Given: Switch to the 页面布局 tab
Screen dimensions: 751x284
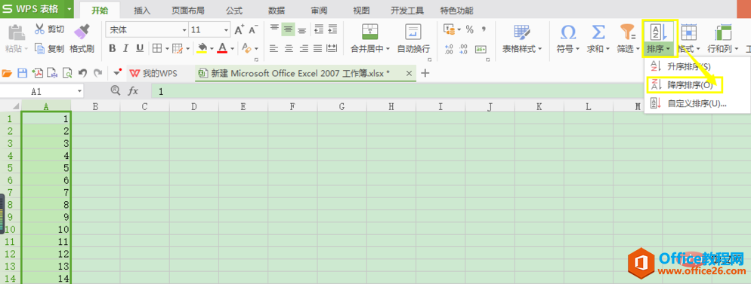Looking at the screenshot, I should click(187, 11).
